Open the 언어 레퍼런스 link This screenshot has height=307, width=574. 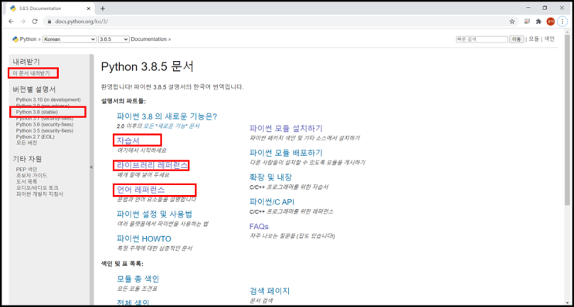tap(141, 190)
